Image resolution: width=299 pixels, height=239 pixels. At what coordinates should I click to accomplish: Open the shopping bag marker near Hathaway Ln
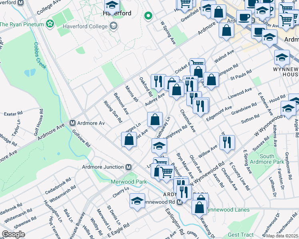pos(155,121)
